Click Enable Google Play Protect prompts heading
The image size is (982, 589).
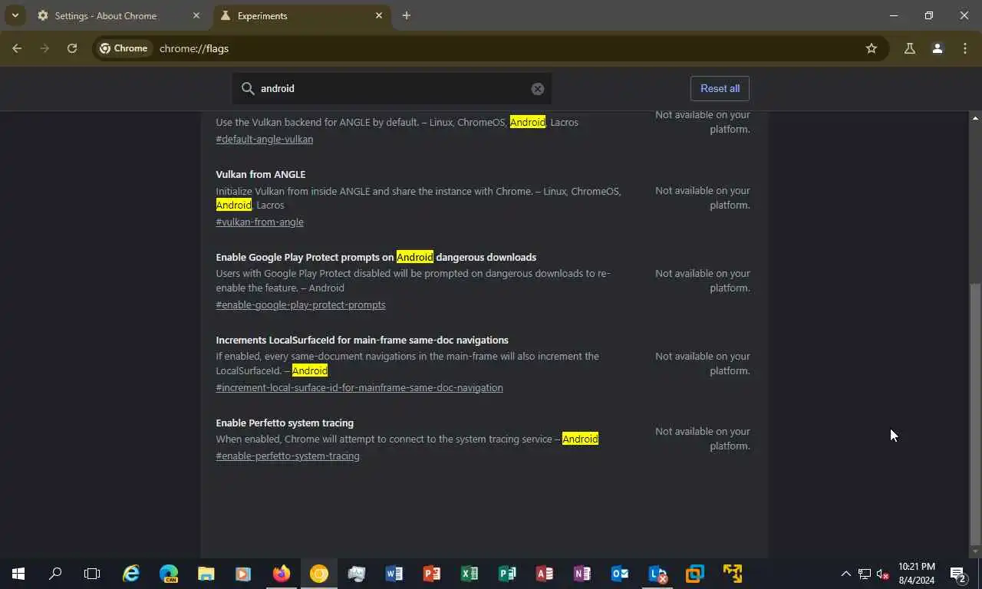(376, 257)
